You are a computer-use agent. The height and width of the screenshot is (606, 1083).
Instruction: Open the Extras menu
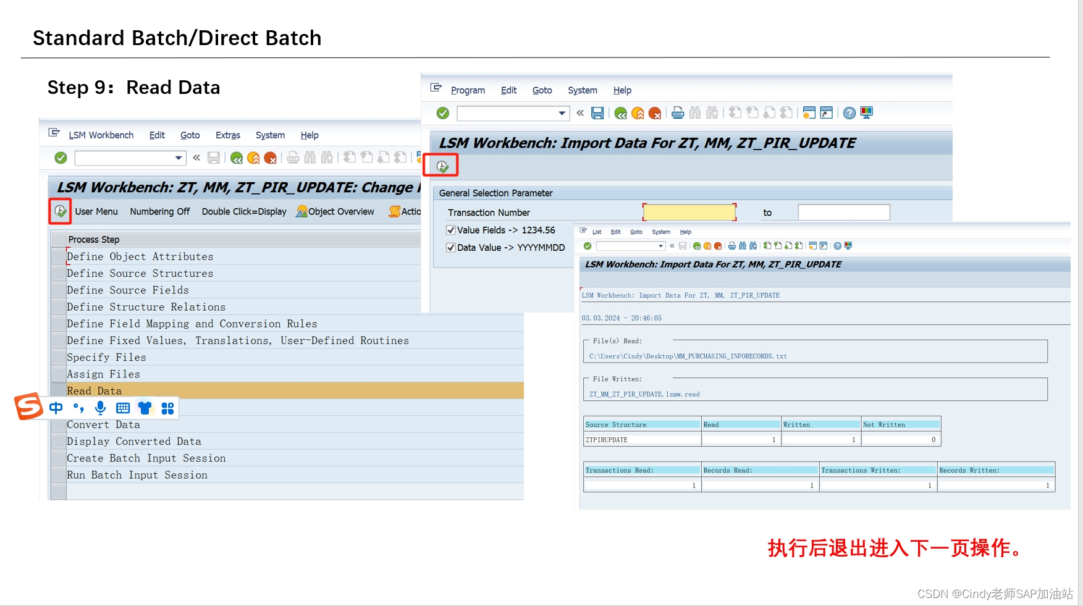[227, 135]
